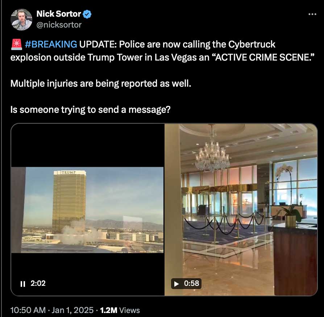Open Nick Sortor's profile avatar

tap(21, 20)
